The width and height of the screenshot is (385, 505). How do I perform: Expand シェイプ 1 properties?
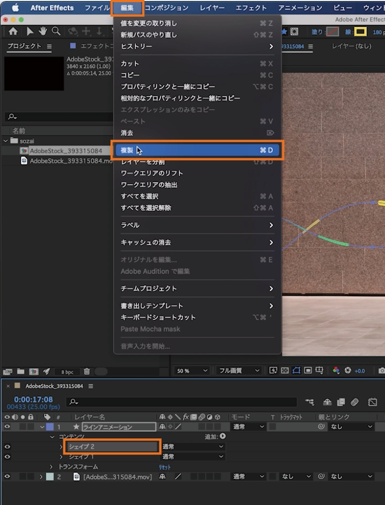point(61,457)
